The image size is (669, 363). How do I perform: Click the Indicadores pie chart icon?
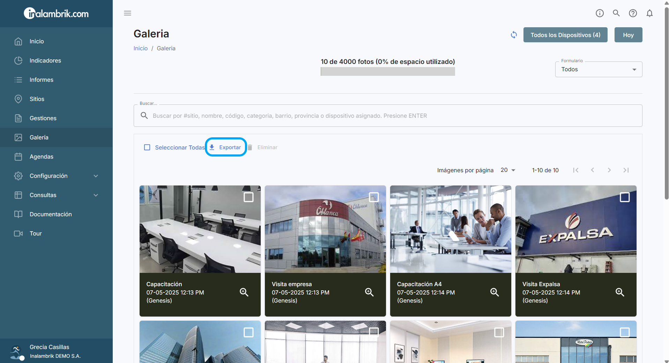point(18,60)
